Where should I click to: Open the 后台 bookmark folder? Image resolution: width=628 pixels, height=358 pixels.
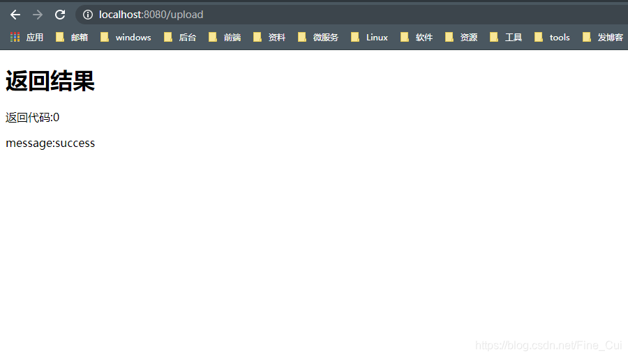pyautogui.click(x=180, y=37)
